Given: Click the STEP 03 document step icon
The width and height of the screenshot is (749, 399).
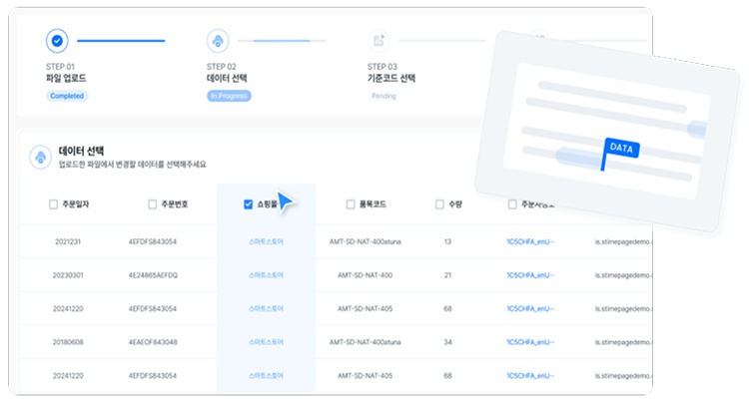Looking at the screenshot, I should point(378,41).
